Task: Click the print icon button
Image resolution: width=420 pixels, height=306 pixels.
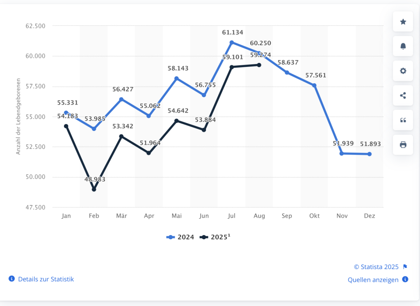Action: (403, 145)
